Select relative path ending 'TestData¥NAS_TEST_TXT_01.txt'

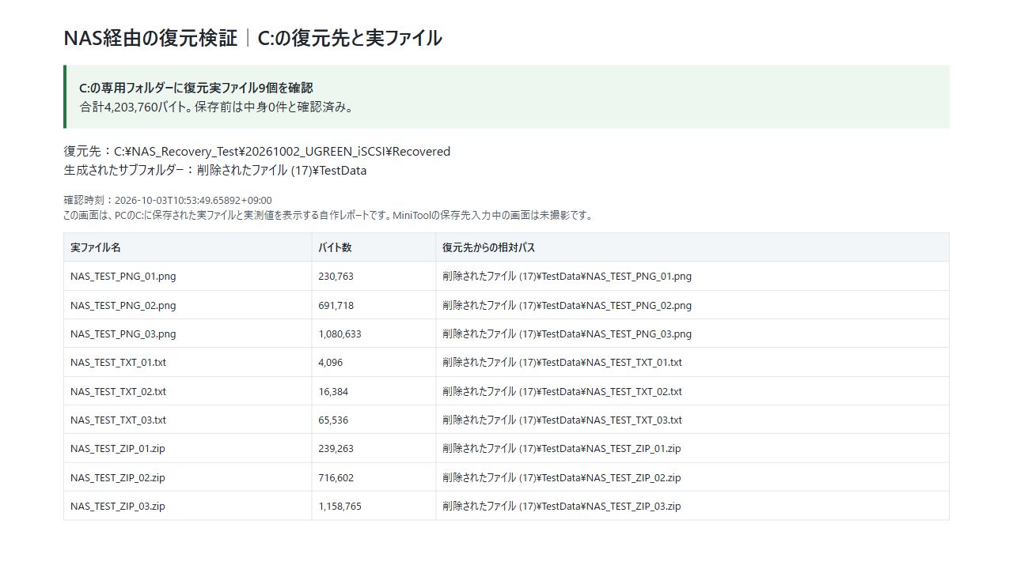click(562, 363)
